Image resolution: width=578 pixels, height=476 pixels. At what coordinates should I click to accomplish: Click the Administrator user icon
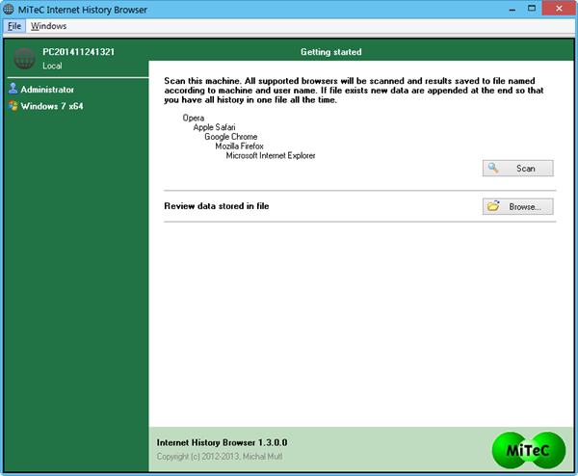(13, 89)
